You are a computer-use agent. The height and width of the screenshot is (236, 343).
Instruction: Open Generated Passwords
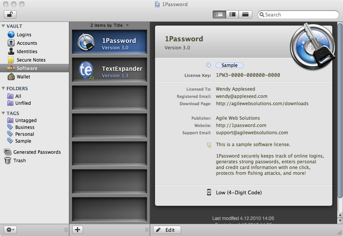tap(36, 152)
